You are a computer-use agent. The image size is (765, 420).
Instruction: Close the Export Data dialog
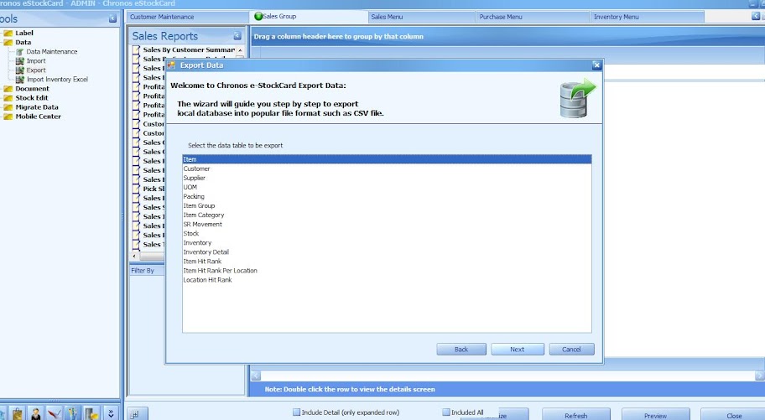coord(596,65)
